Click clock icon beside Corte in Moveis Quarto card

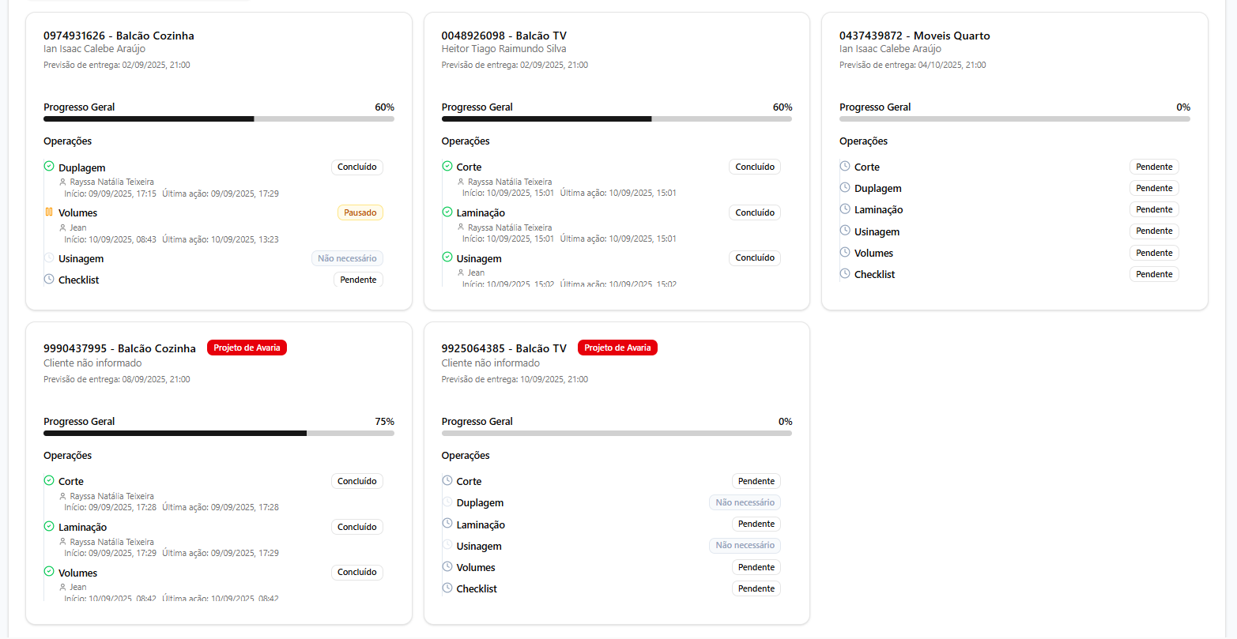tap(845, 167)
